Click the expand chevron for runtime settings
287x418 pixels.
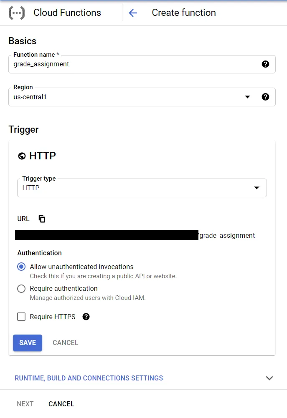(269, 378)
